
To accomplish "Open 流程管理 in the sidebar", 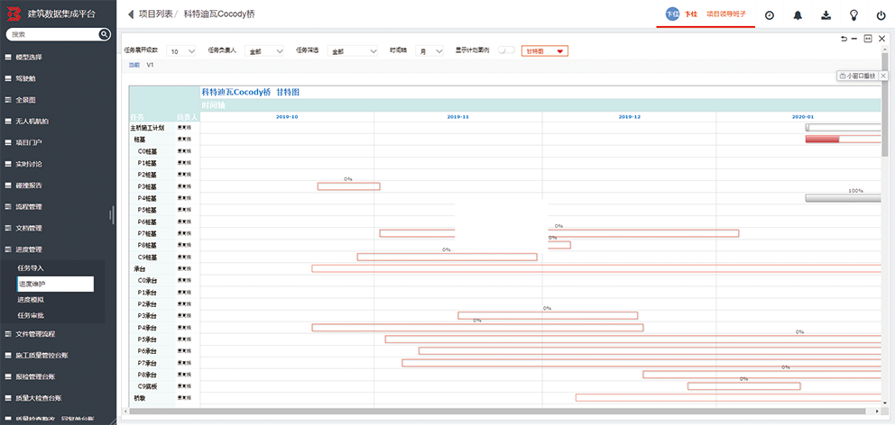I will click(x=30, y=207).
